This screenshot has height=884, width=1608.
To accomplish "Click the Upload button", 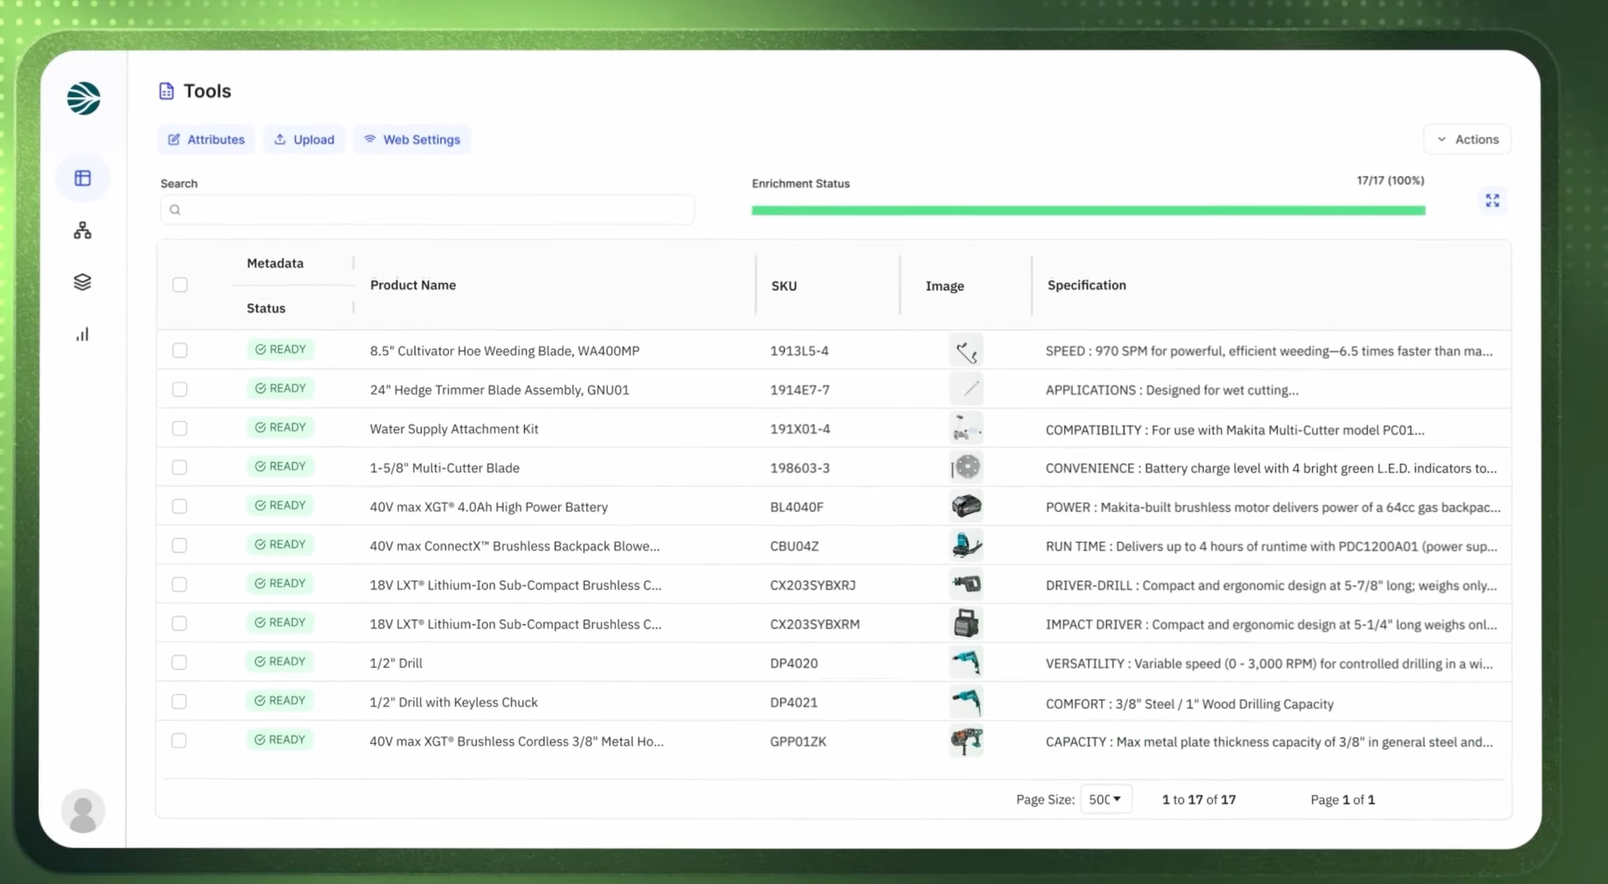I will 304,140.
